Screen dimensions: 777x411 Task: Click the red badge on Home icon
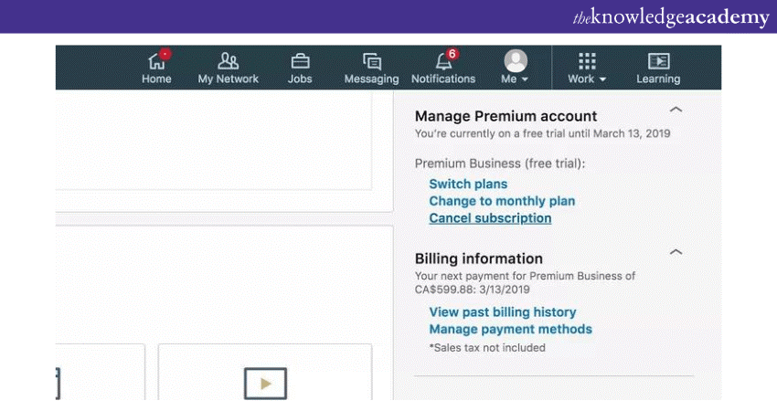point(165,54)
